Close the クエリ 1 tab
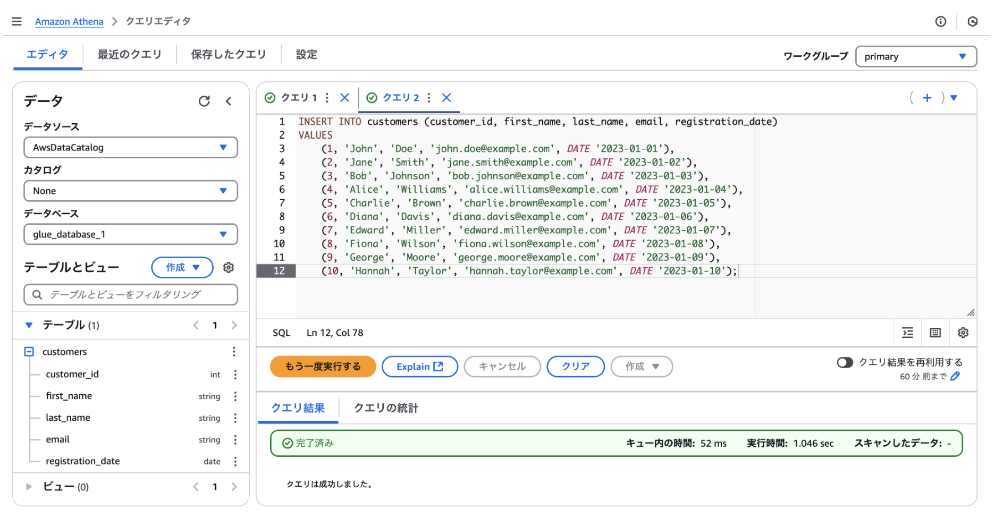 344,97
